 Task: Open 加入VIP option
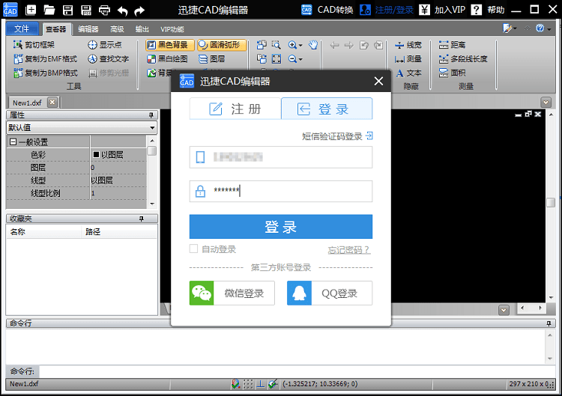(x=442, y=10)
